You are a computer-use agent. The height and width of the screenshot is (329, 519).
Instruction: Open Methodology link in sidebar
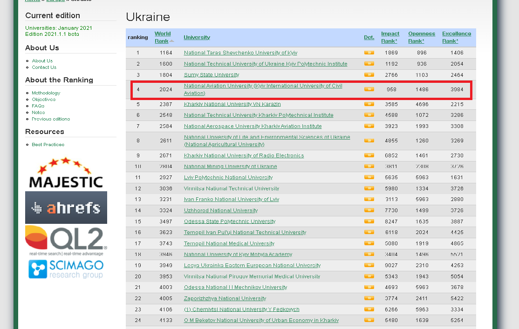click(46, 93)
